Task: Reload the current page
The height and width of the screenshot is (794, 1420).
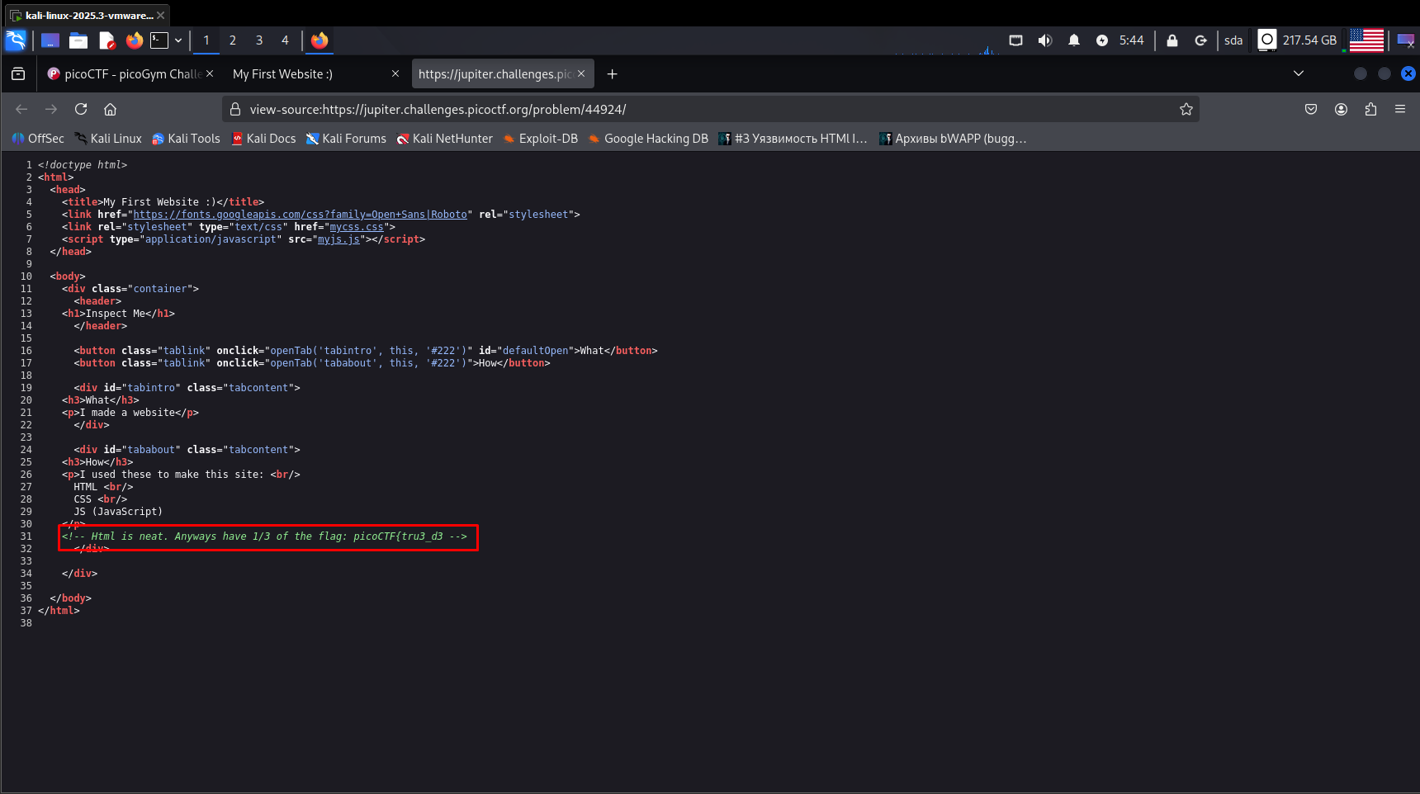Action: tap(81, 109)
